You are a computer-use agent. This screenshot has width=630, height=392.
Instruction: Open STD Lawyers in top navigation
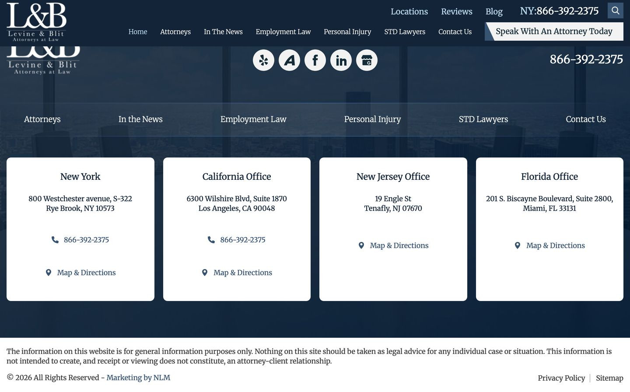[405, 31]
